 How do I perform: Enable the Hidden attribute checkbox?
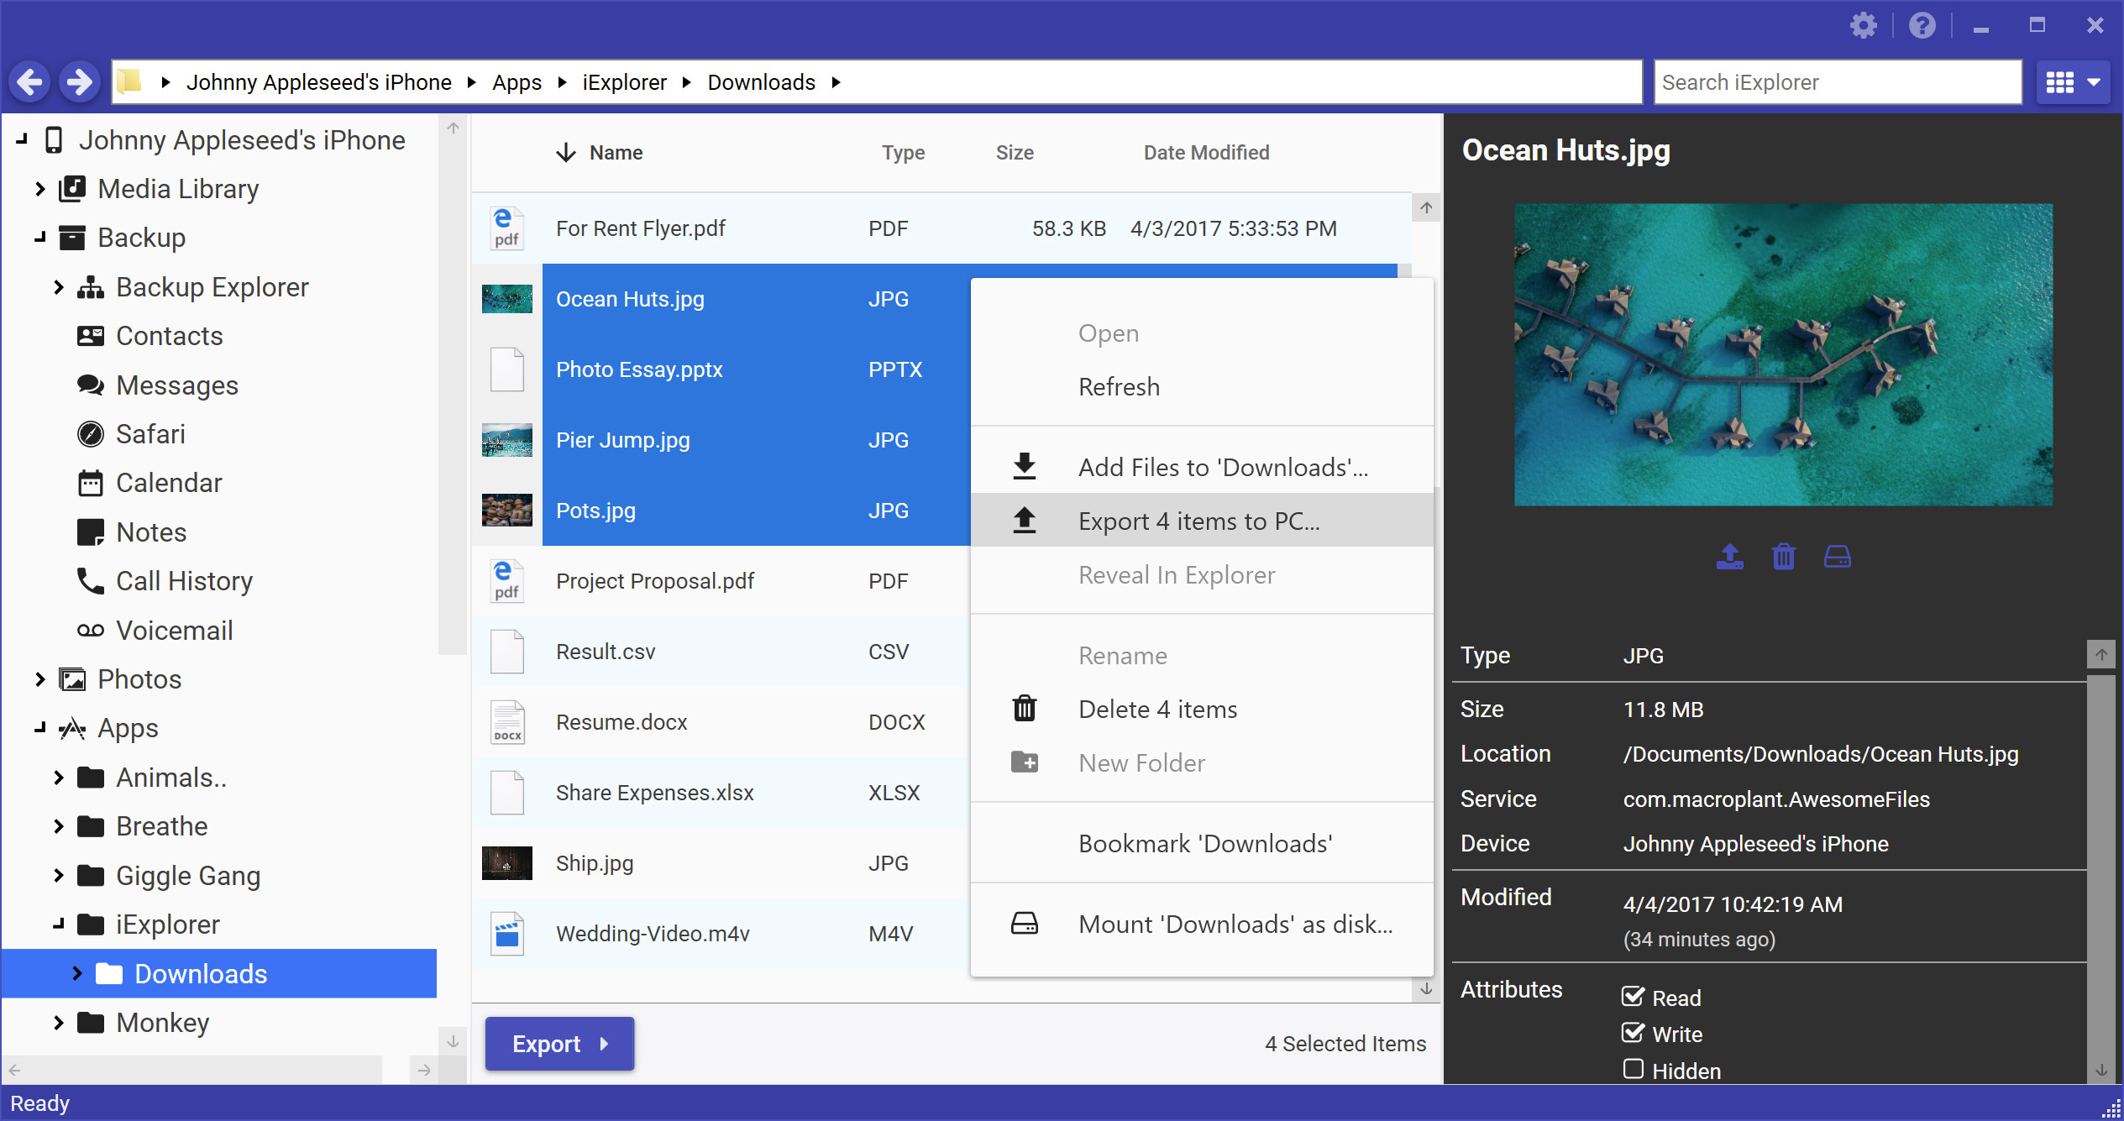click(1633, 1069)
